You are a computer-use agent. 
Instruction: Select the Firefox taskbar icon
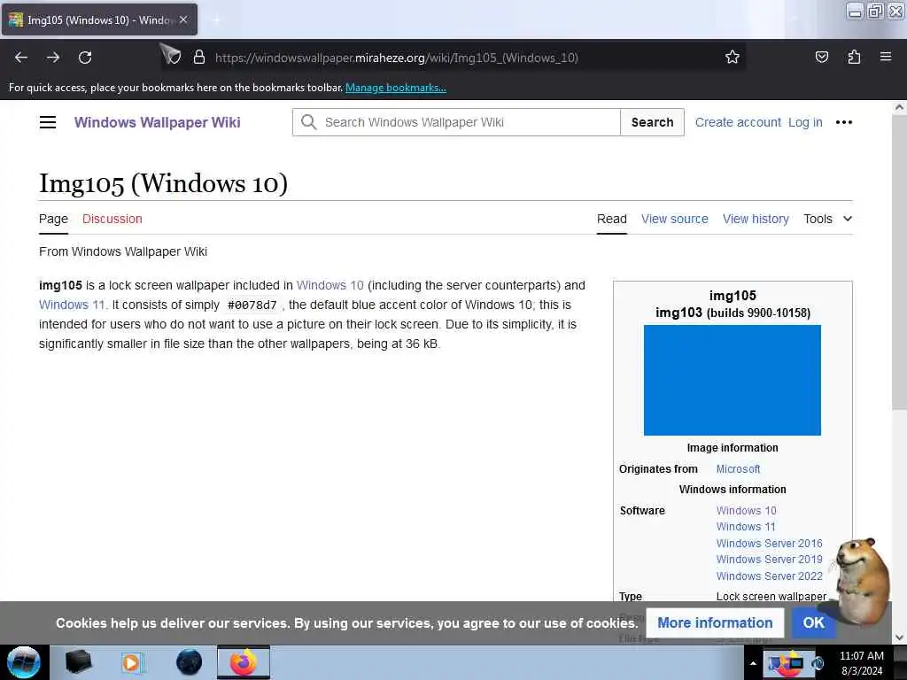244,662
